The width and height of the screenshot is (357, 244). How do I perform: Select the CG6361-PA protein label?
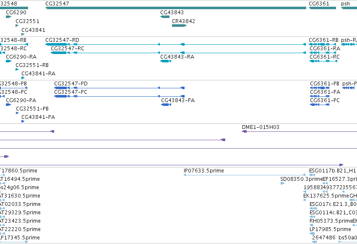(x=325, y=92)
